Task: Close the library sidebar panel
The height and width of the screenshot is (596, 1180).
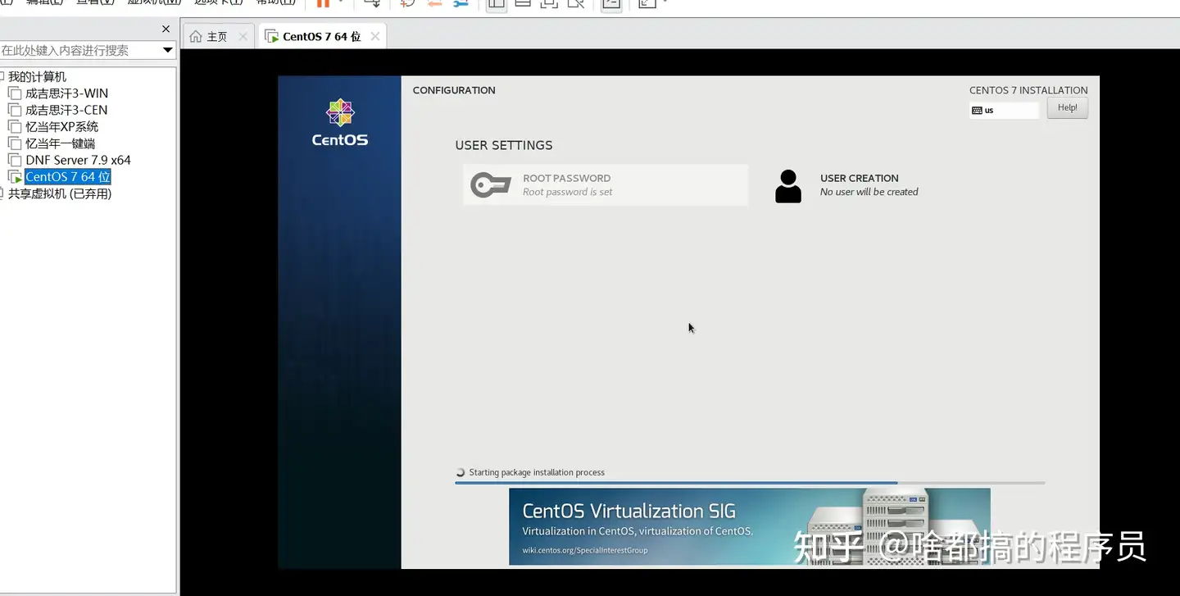Action: point(166,29)
